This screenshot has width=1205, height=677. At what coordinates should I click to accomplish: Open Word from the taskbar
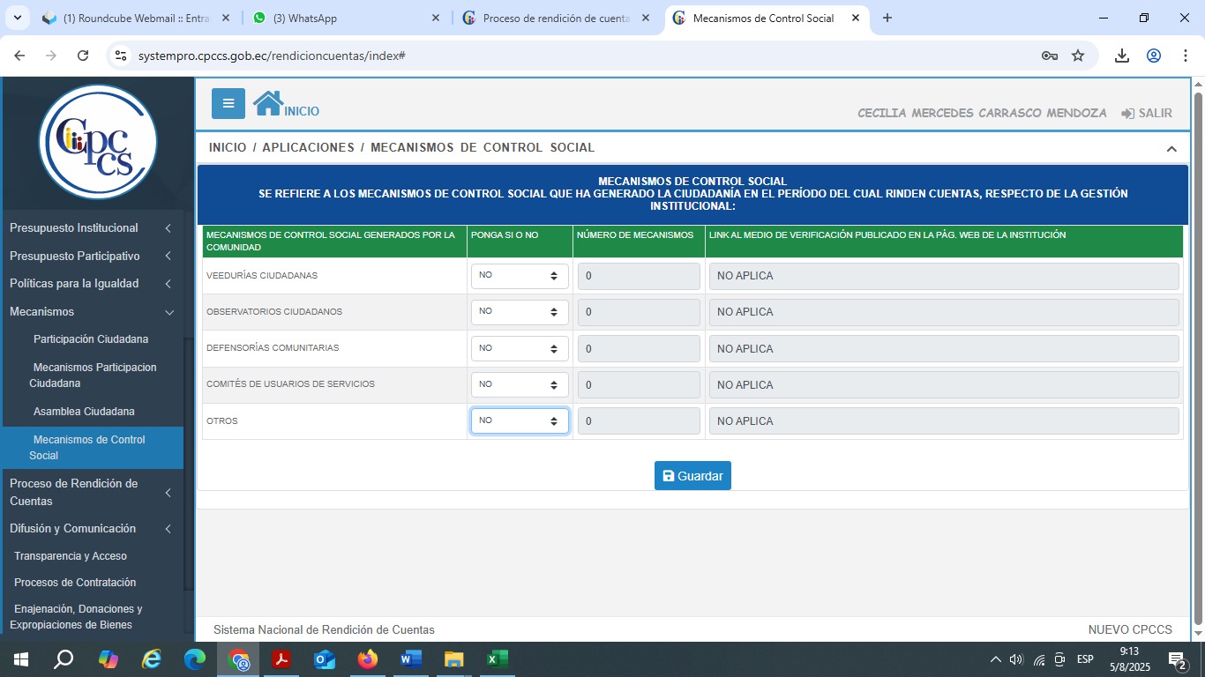(411, 658)
